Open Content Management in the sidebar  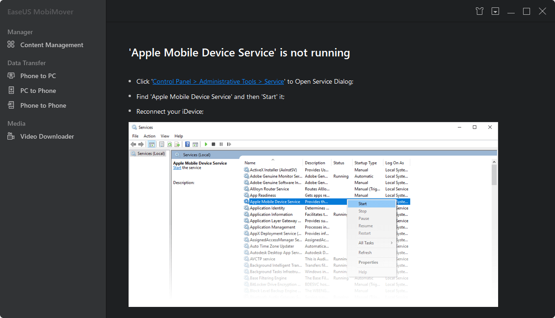[x=51, y=45]
